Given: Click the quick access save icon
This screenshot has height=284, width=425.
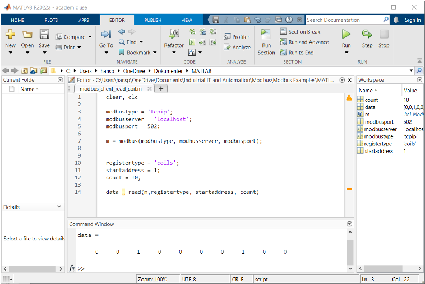Looking at the screenshot, I should click(x=215, y=20).
